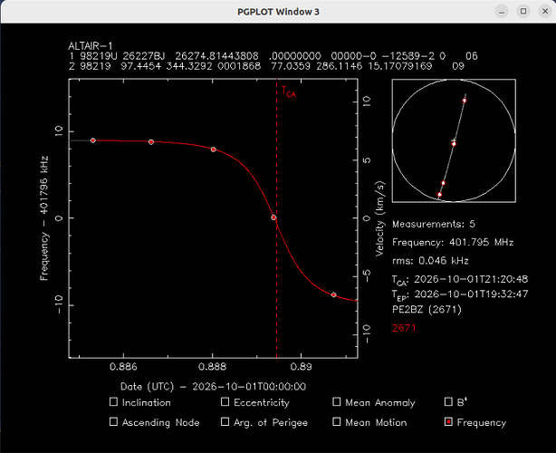Toggle the Eccentricity checkbox
Viewport: 556px width, 453px height.
[225, 402]
